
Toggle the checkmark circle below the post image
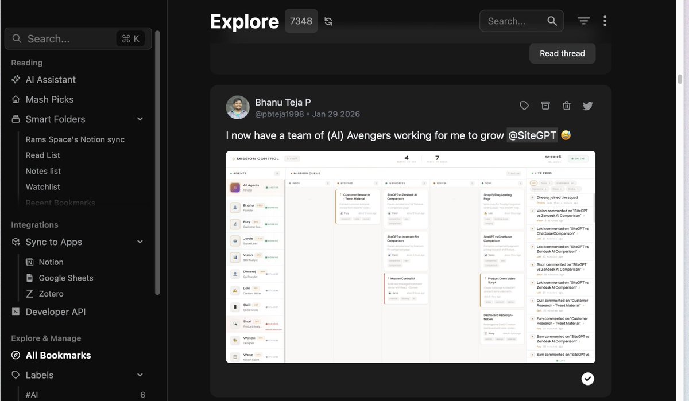pyautogui.click(x=587, y=379)
